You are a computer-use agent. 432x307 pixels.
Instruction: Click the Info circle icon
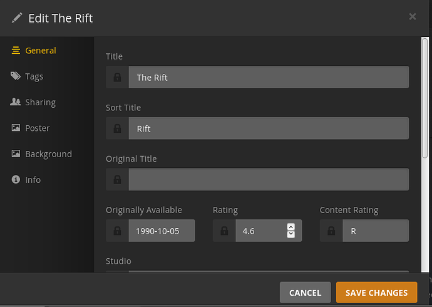tap(16, 180)
